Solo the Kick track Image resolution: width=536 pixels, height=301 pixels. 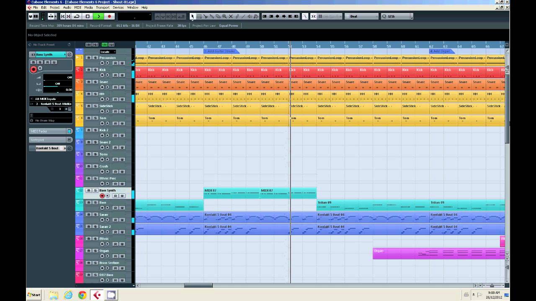point(95,70)
